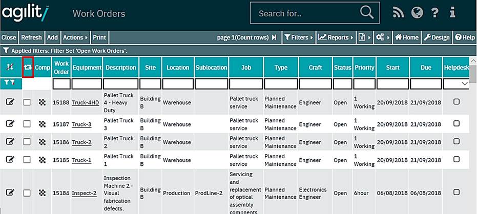477x214 pixels.
Task: Click the magnifying glass search icon
Action: click(x=367, y=13)
